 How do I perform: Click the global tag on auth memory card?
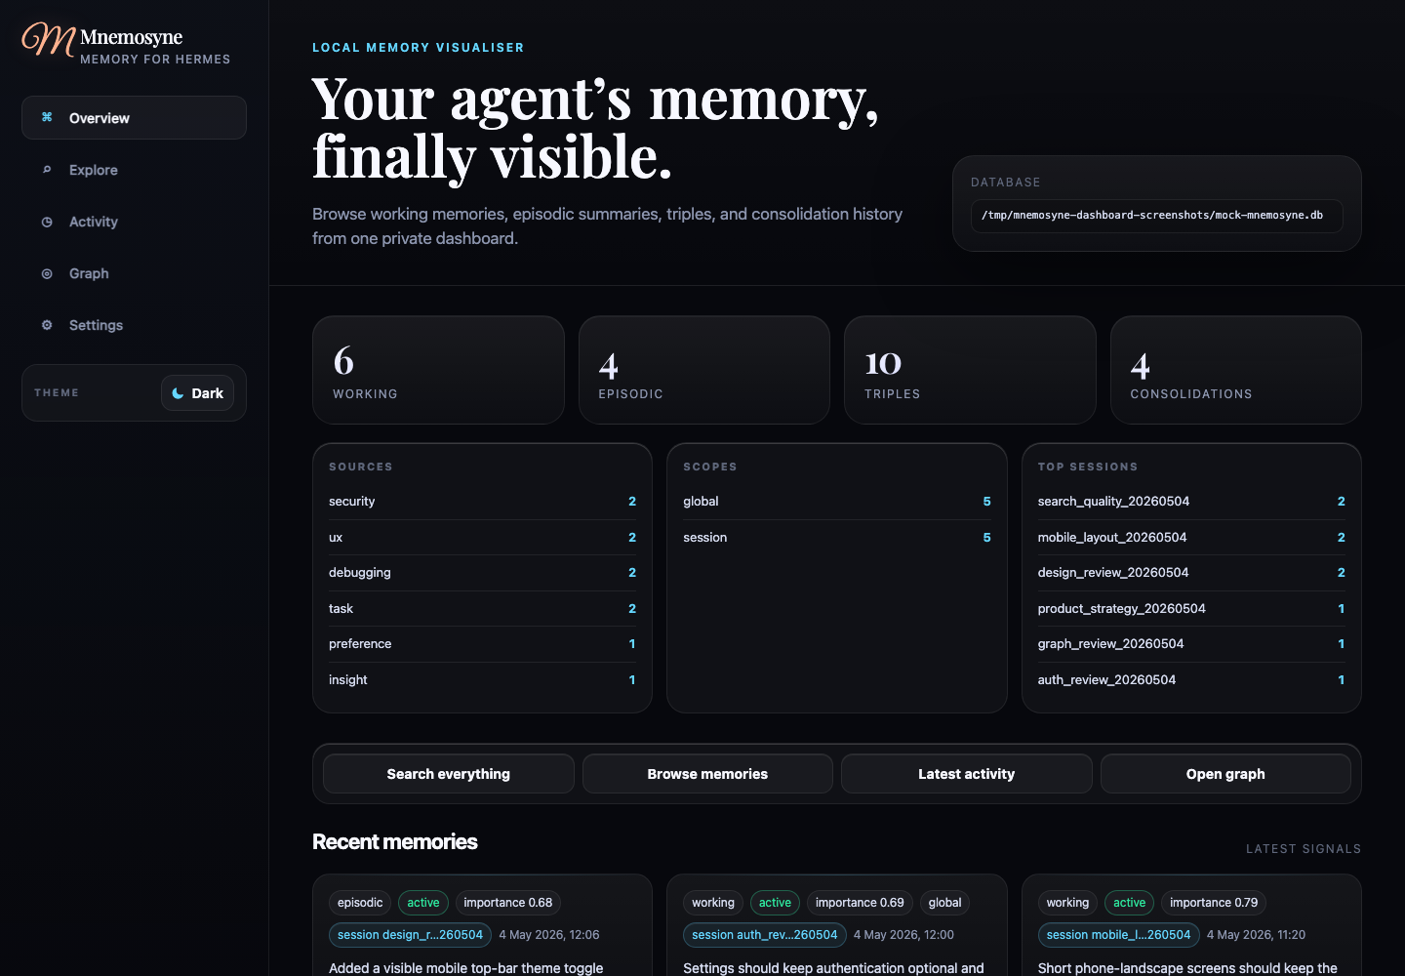pos(944,903)
